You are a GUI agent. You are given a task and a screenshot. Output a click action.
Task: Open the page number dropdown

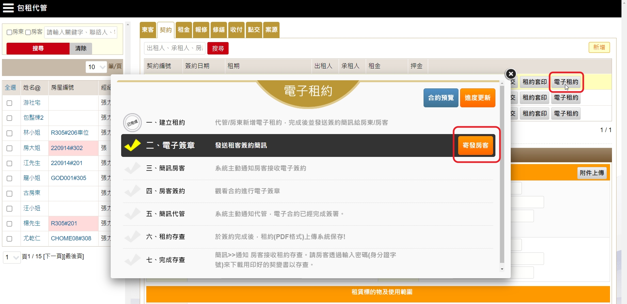pyautogui.click(x=11, y=257)
